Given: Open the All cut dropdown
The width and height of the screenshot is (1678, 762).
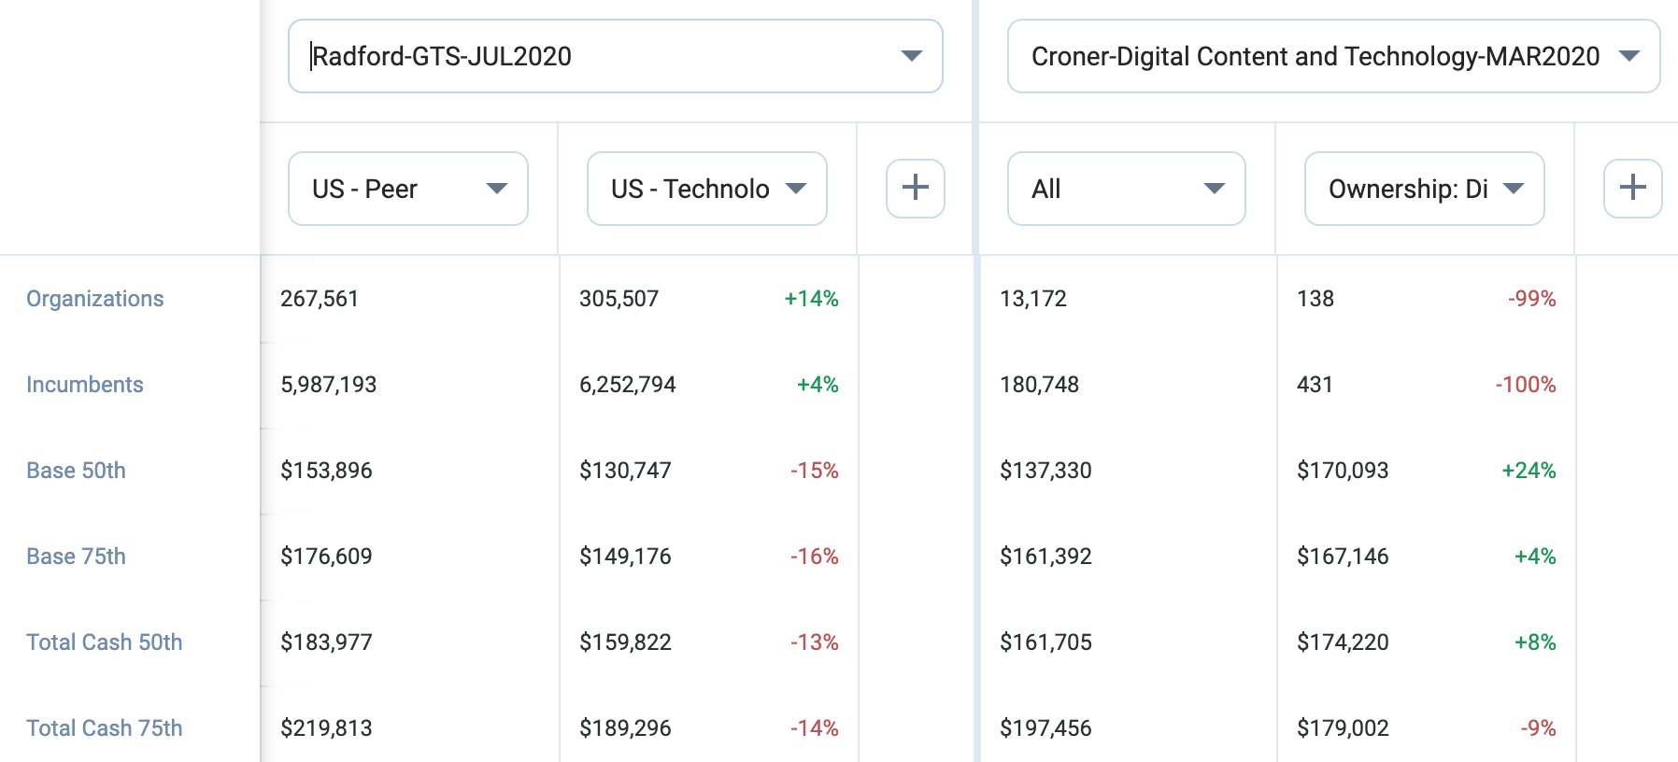Looking at the screenshot, I should pos(1126,189).
